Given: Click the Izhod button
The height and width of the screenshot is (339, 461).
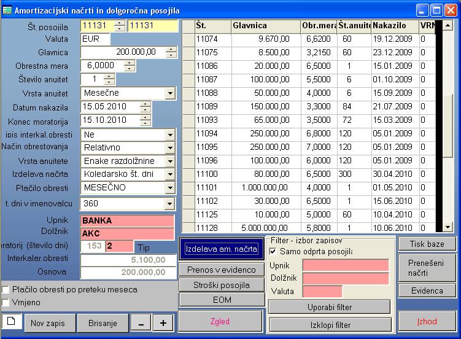Looking at the screenshot, I should (427, 321).
